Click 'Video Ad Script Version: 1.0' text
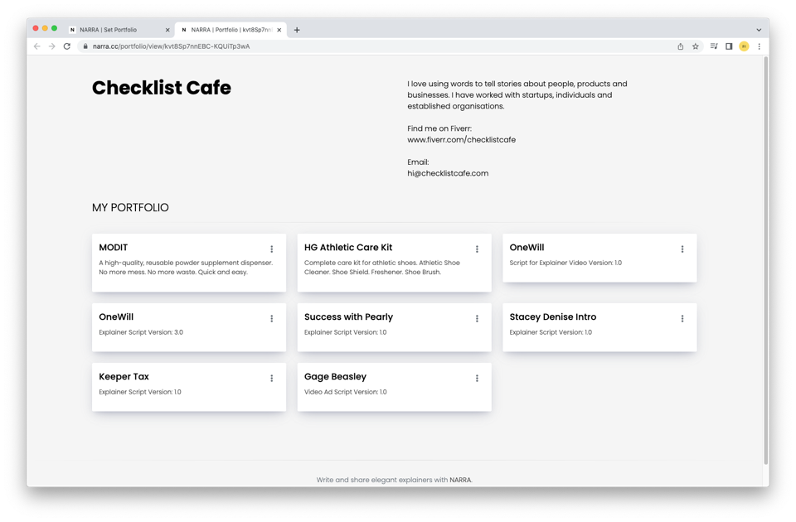 [x=345, y=392]
